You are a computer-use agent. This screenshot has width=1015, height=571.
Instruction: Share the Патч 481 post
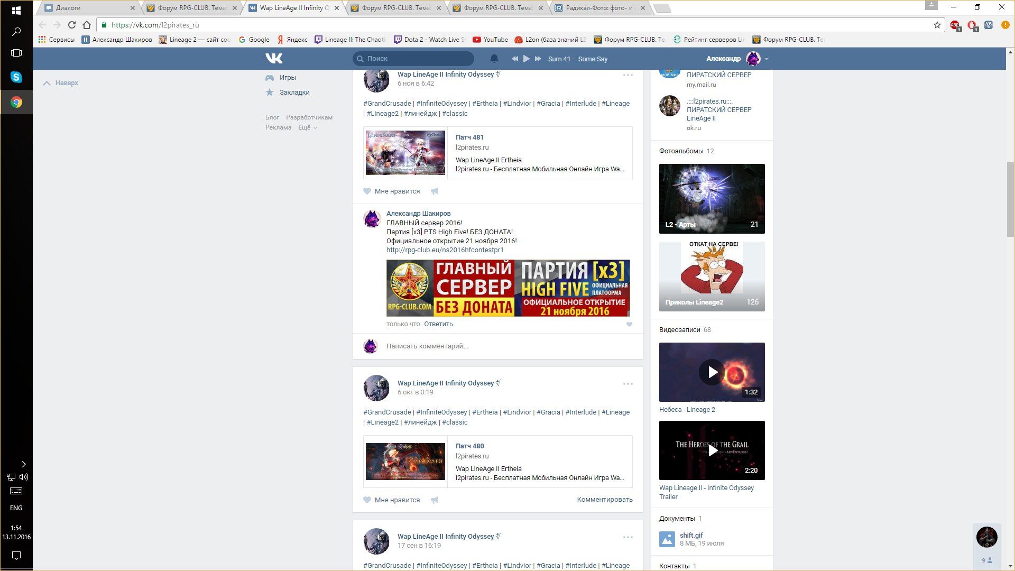coord(434,191)
